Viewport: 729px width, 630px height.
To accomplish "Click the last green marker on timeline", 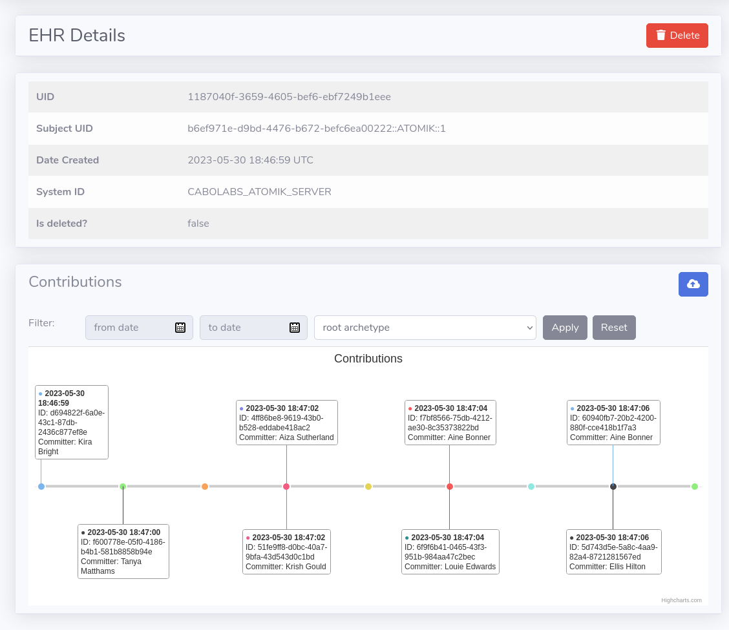I will (695, 487).
